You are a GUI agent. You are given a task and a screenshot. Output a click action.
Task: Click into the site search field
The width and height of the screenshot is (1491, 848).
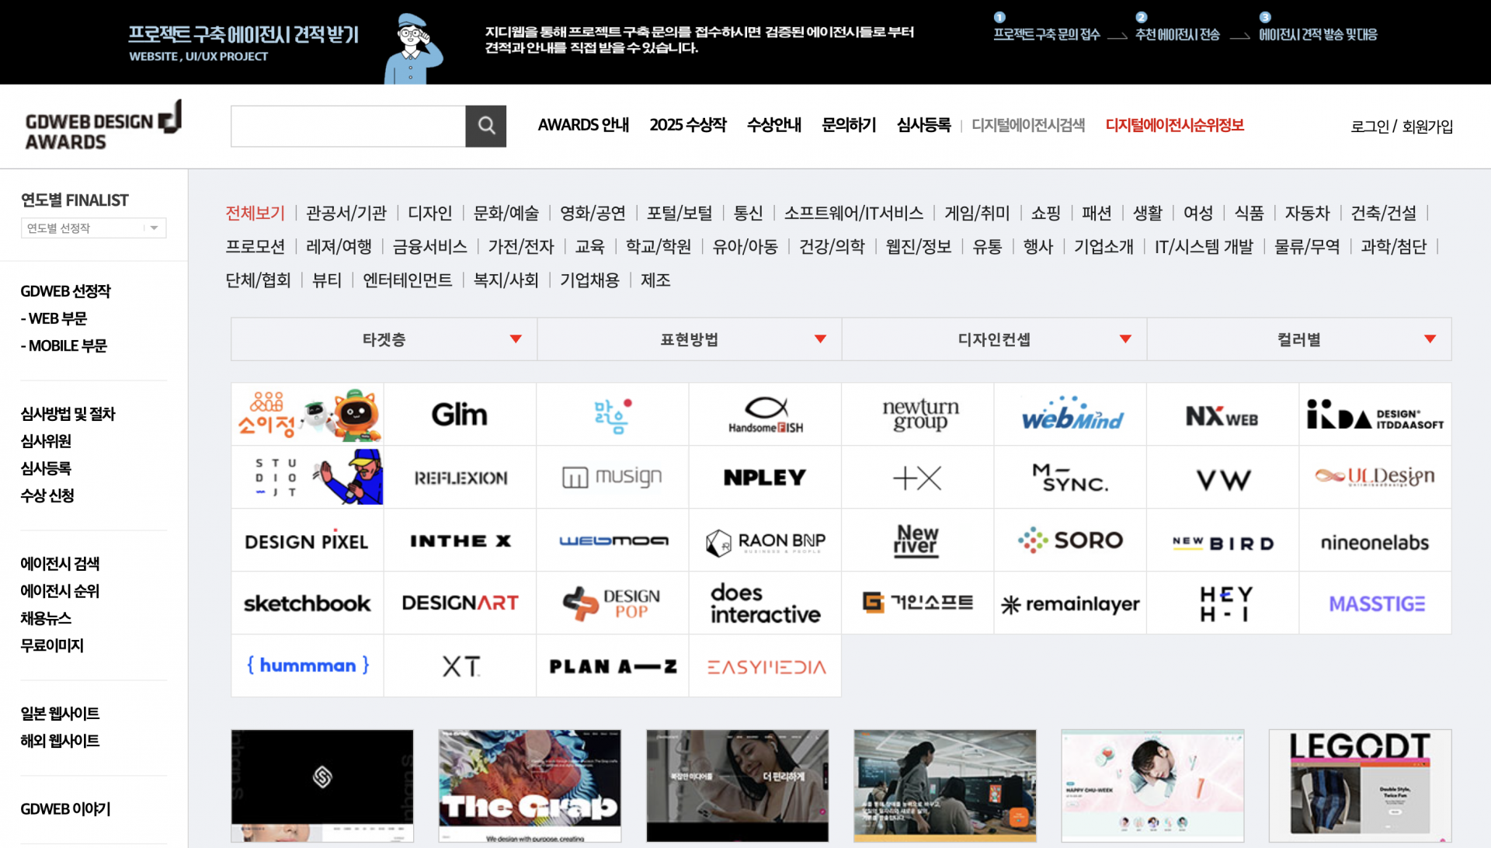(x=348, y=126)
